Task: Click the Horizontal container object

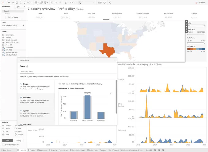Action: pyautogui.click(x=7, y=125)
